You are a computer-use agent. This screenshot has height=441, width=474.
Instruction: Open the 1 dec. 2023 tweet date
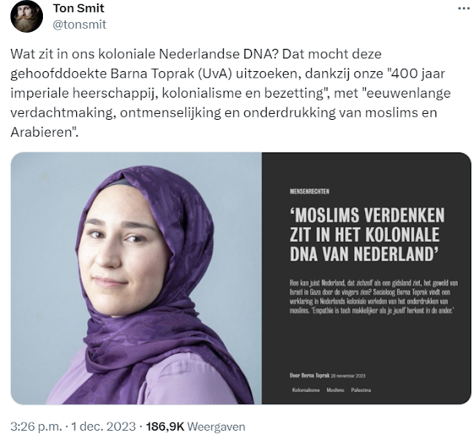103,426
